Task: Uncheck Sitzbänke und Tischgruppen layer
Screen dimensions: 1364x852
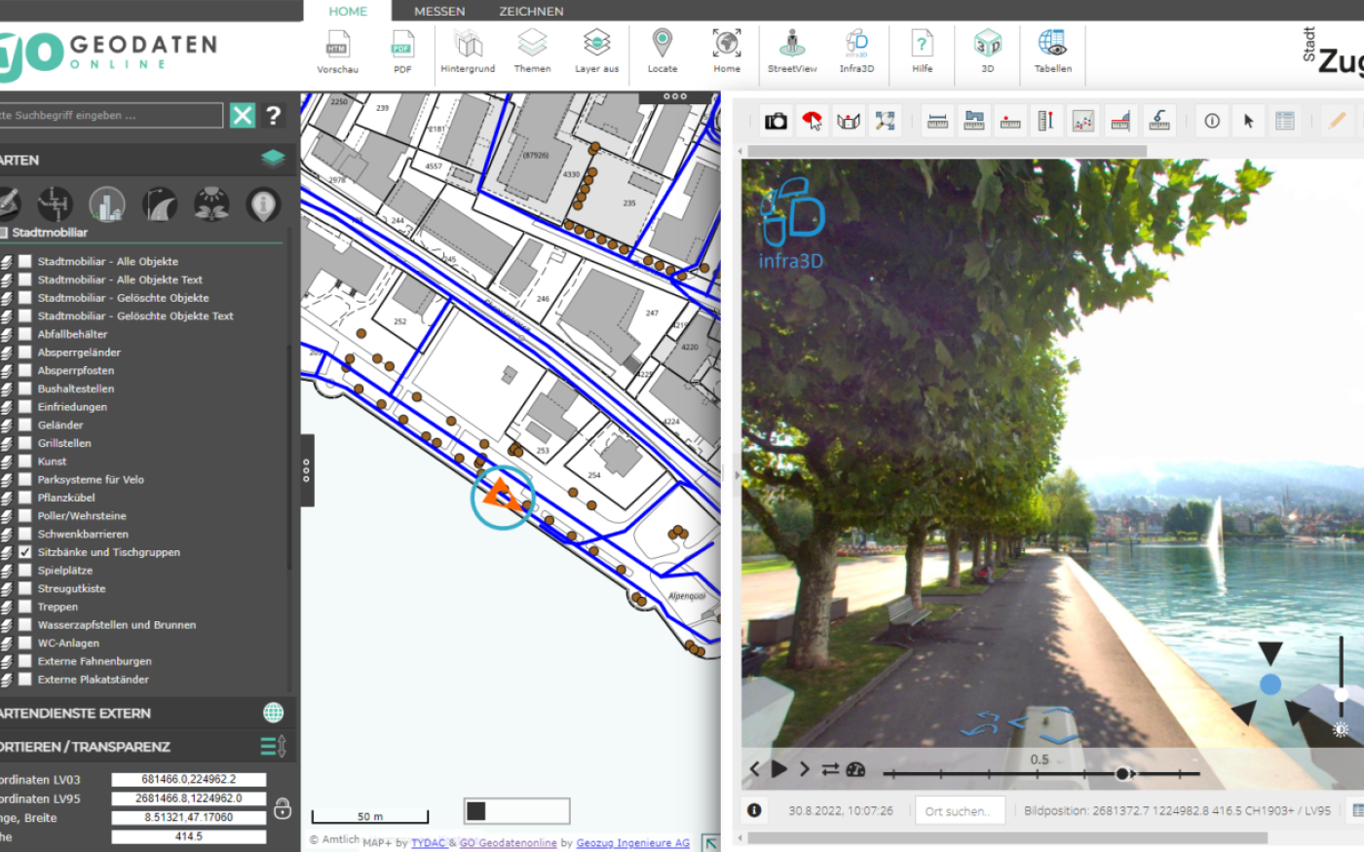Action: coord(25,552)
